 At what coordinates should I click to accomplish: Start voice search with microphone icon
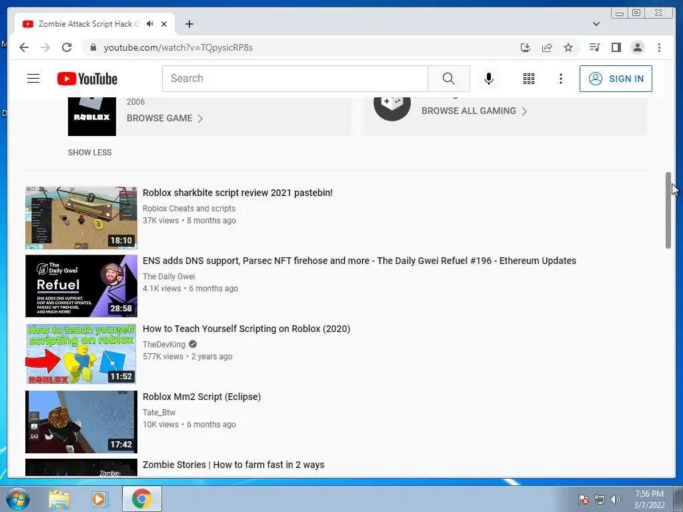coord(489,79)
